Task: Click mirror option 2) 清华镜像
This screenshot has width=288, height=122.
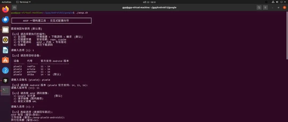Action: point(29,99)
